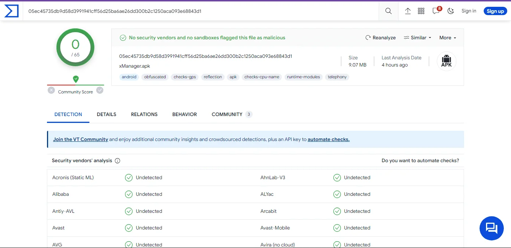Click the AhnLab-V3 vendor name
Viewport: 511px width, 248px height.
tap(273, 177)
